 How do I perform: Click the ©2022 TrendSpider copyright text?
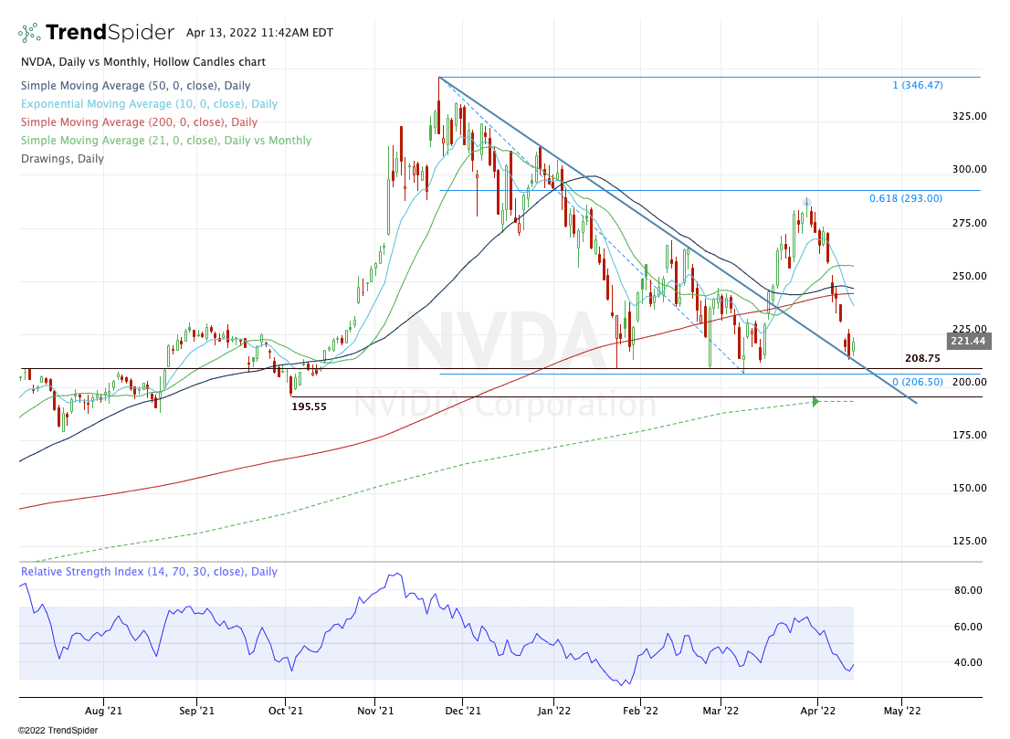58,731
